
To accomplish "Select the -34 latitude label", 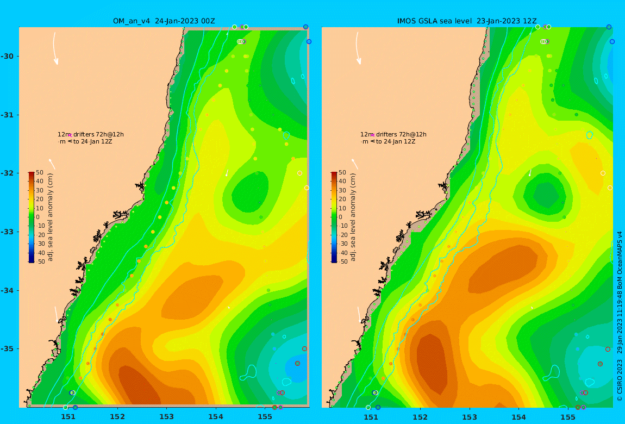I will point(7,290).
